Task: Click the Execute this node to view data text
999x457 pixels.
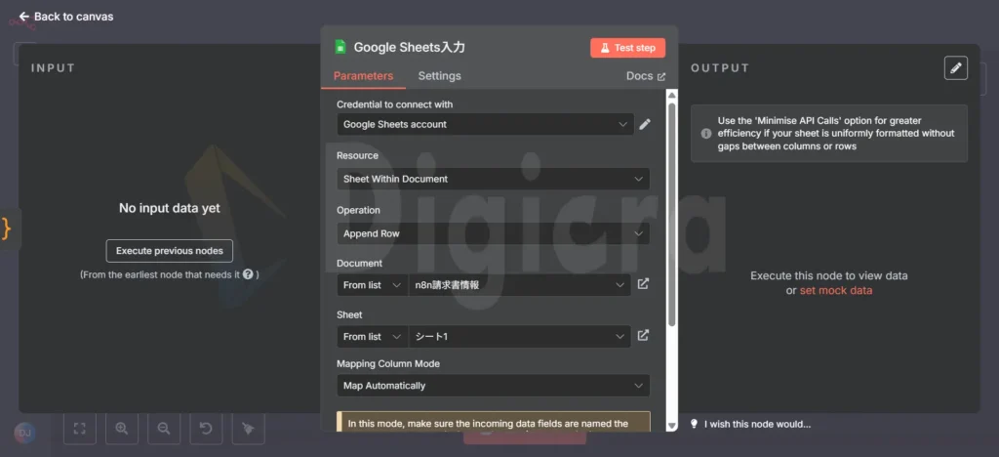Action: [x=829, y=276]
